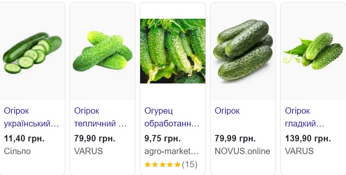
Task: Select the 9,75 грн. price label
Action: point(162,138)
